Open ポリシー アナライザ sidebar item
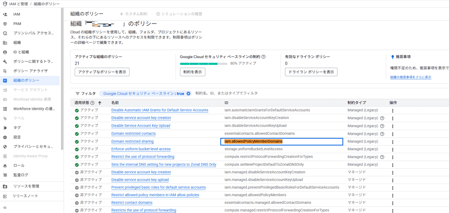The width and height of the screenshot is (449, 213). coord(30,71)
